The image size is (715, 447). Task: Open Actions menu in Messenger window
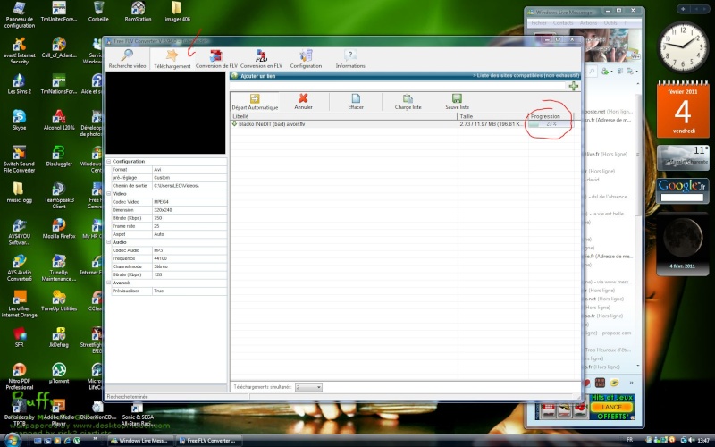click(x=588, y=23)
